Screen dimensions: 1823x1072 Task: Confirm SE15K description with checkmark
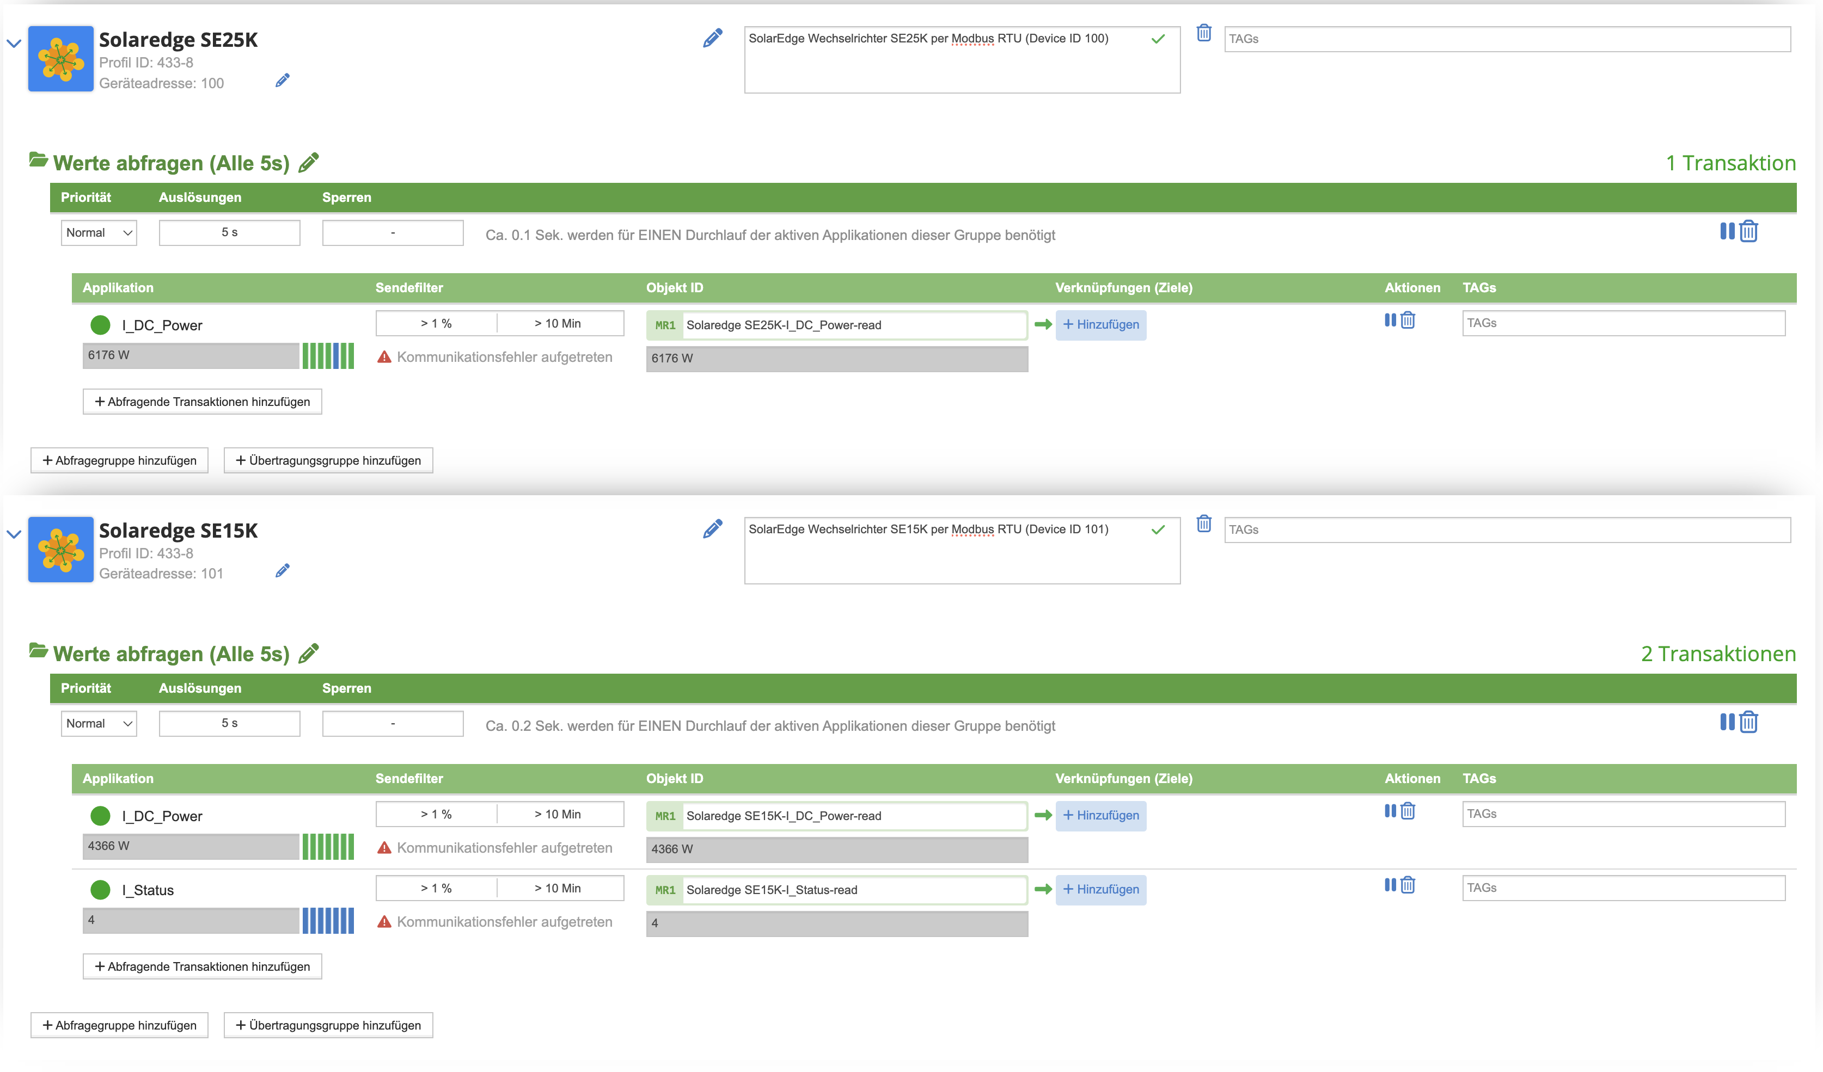[x=1158, y=530]
